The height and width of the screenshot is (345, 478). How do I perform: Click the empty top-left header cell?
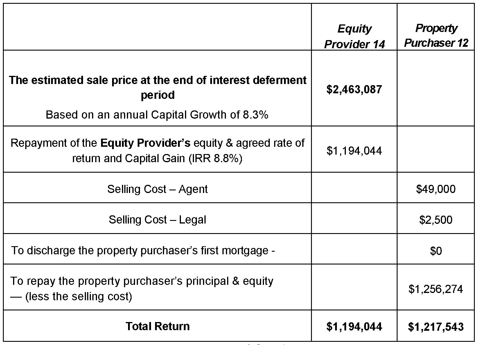(x=157, y=27)
